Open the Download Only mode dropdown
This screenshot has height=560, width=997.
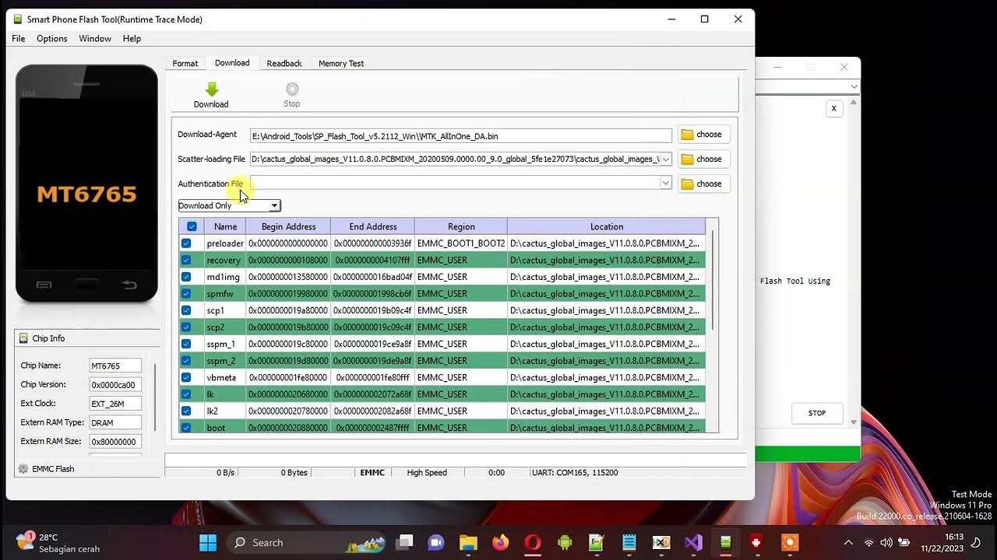point(229,205)
